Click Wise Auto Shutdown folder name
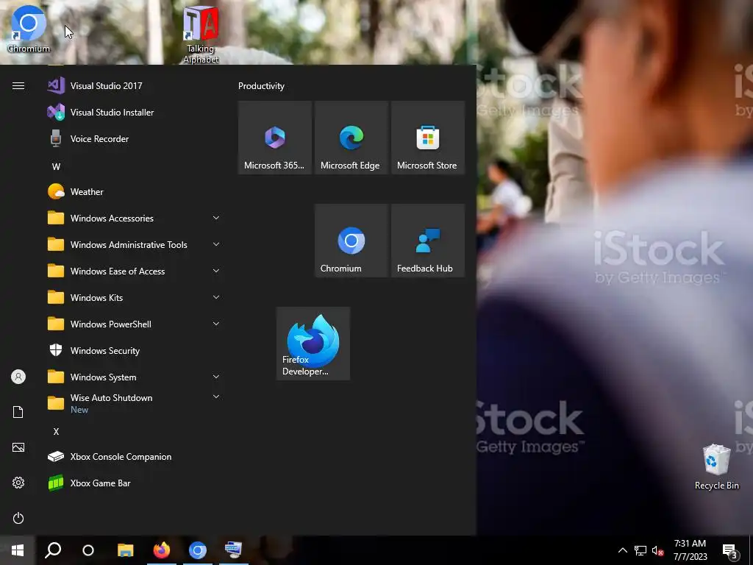 112,398
